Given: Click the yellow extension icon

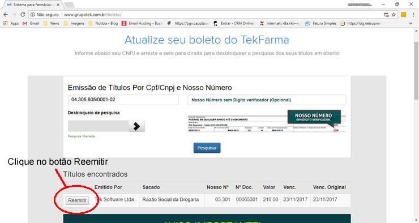Looking at the screenshot, I should (x=404, y=15).
